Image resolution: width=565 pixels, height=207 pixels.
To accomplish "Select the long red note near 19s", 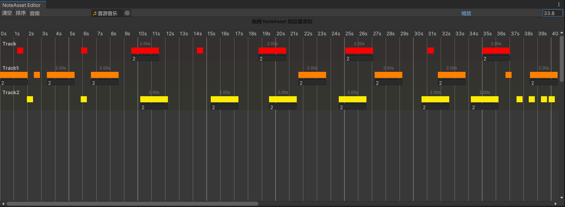I will [272, 51].
